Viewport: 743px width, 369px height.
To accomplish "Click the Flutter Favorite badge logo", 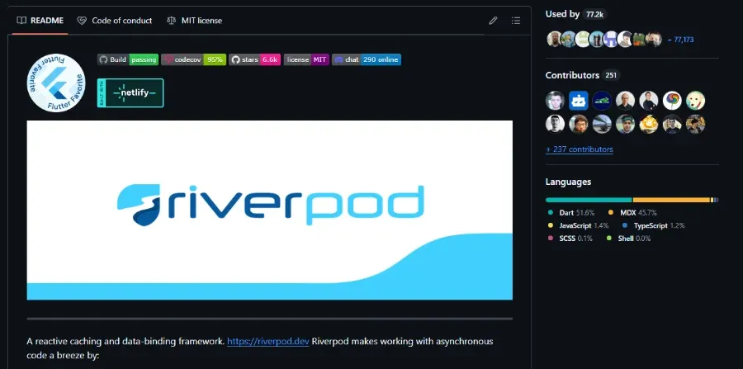I will pos(57,82).
